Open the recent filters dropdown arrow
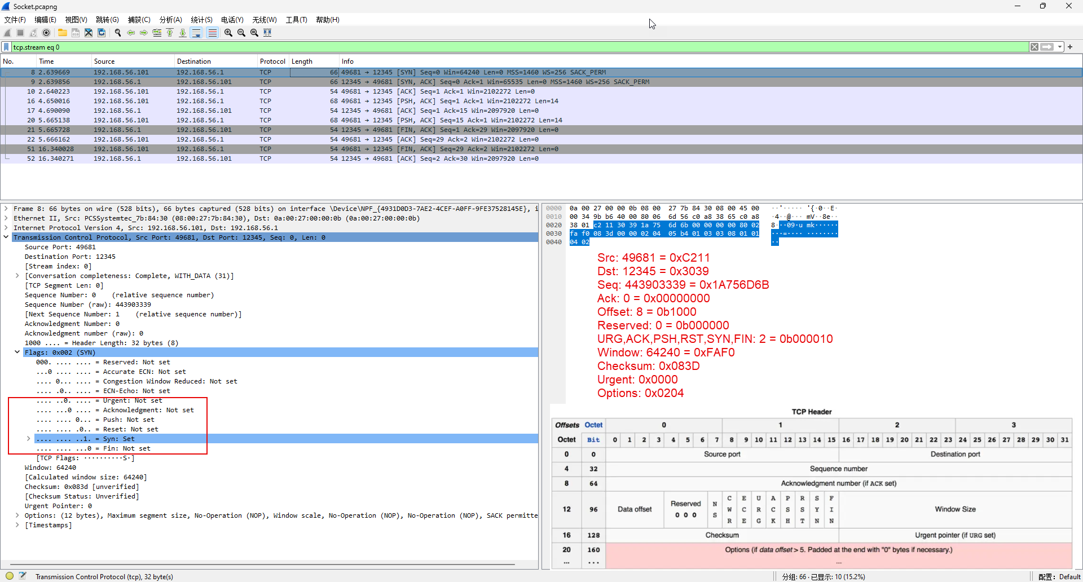 (x=1060, y=47)
